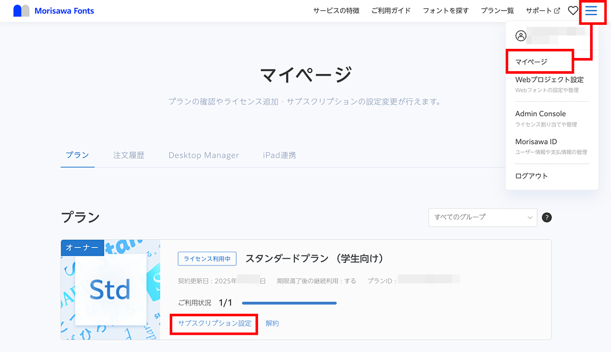Open the サブスクリプション設定 link
The height and width of the screenshot is (352, 611).
pyautogui.click(x=214, y=324)
